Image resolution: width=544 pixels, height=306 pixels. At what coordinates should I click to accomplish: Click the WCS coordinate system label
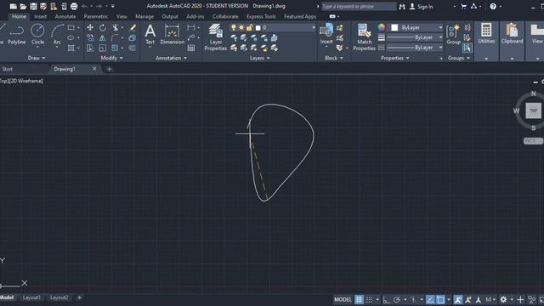532,141
